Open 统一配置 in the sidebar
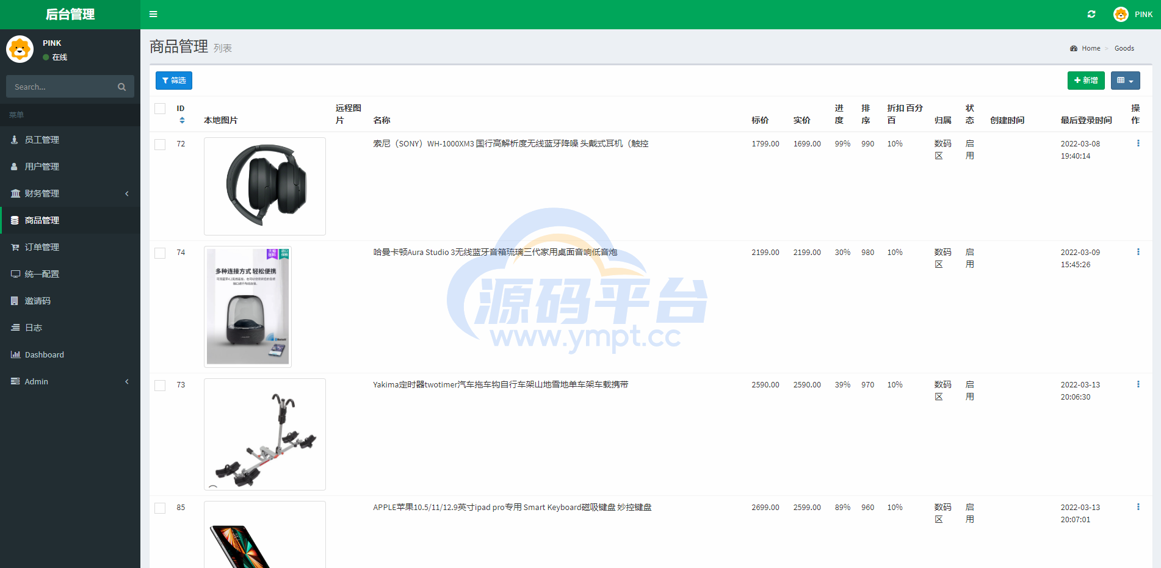The width and height of the screenshot is (1161, 568). (x=70, y=274)
